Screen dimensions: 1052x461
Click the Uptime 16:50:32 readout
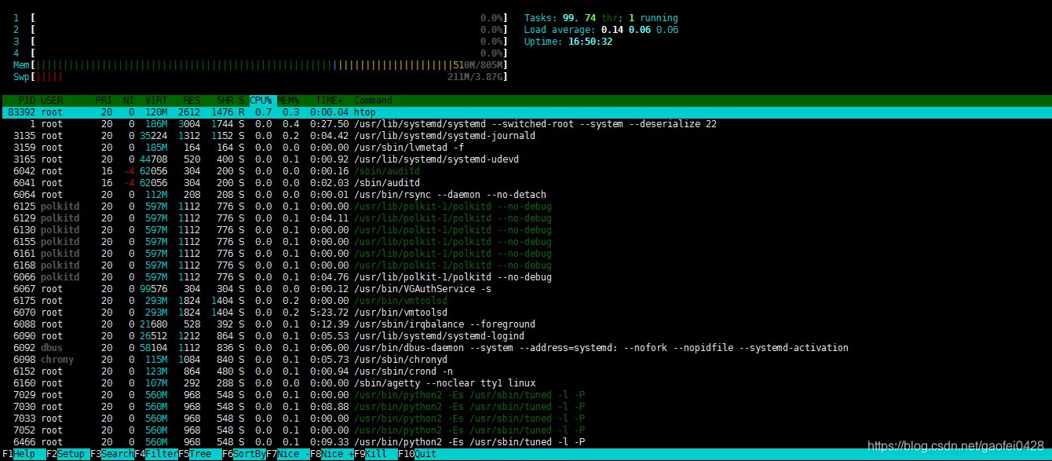point(568,42)
